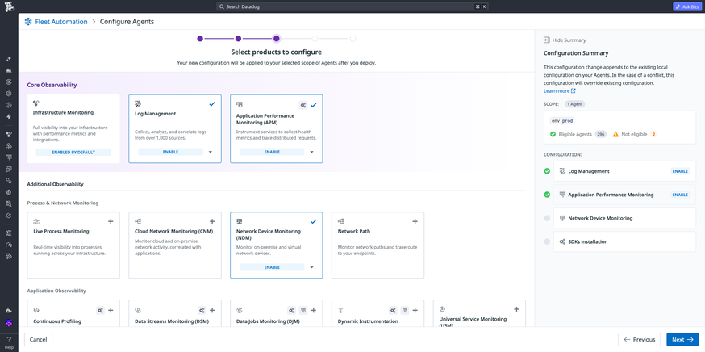
Task: Click the SDK gears icon on Data Streams Monitoring
Action: tap(202, 310)
